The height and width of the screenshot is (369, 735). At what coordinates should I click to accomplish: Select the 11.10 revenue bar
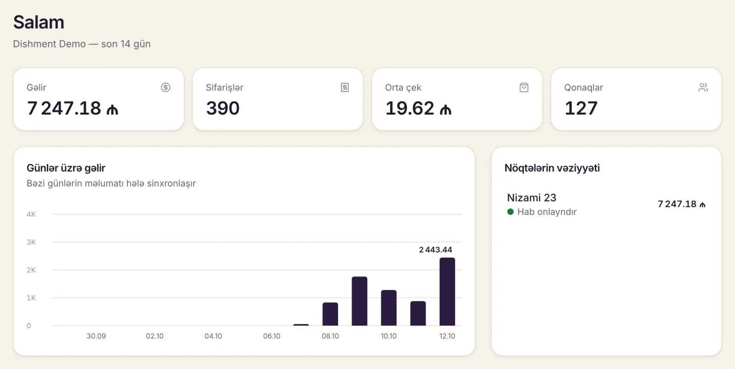pyautogui.click(x=418, y=313)
